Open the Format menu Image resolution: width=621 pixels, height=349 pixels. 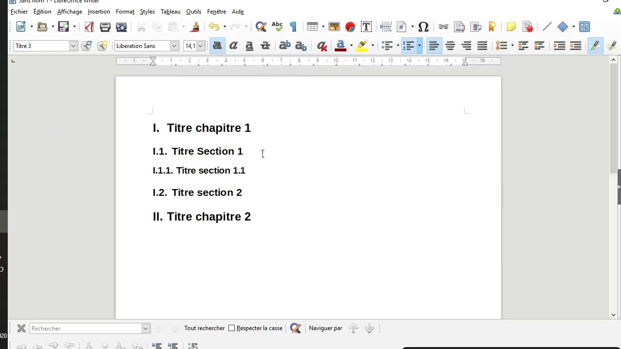coord(125,12)
